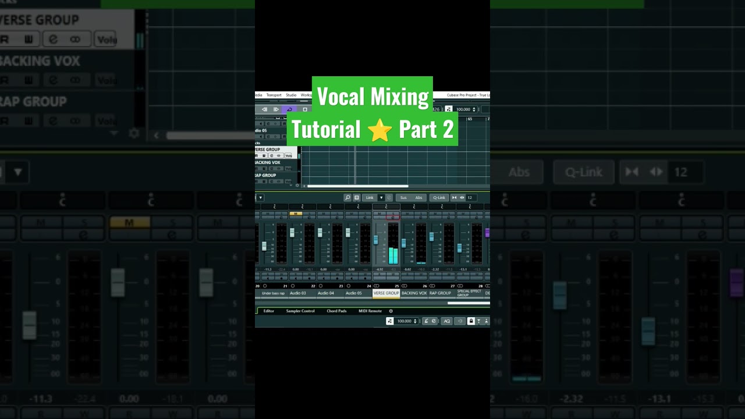Select the VERSE GROUP channel name label
Viewport: 745px width, 419px height.
[386, 293]
